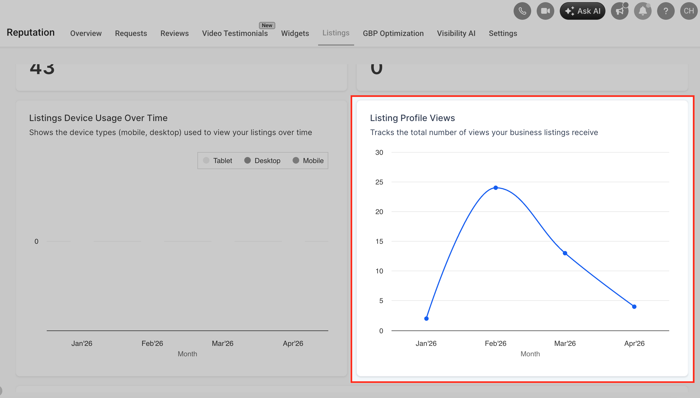Click the help question mark icon
The width and height of the screenshot is (700, 398).
click(666, 11)
